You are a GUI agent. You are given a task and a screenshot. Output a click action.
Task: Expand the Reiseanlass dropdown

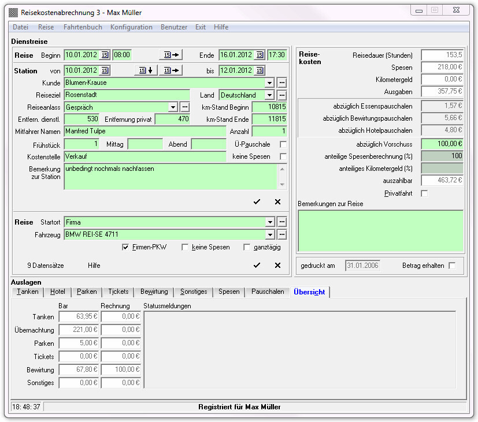click(x=173, y=107)
